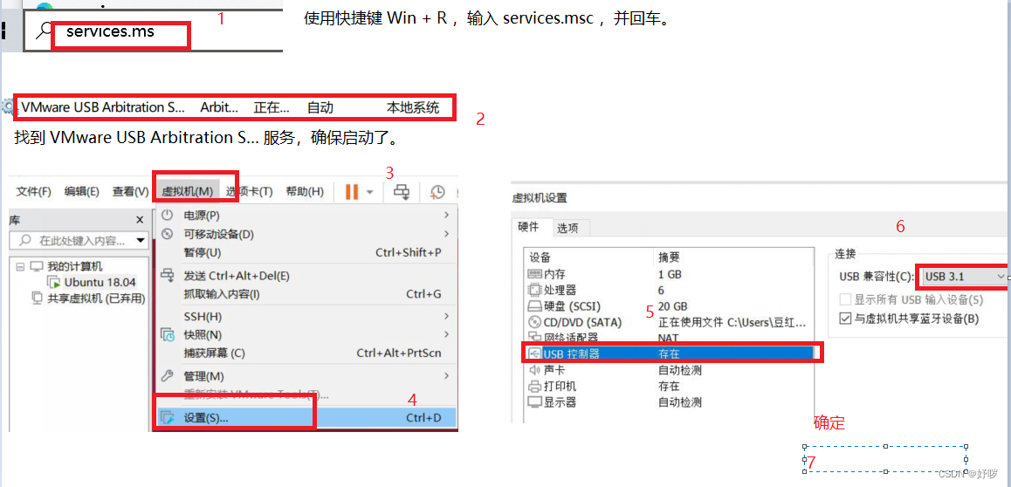Select the 内存 memory icon
Viewport: 1011px width, 487px height.
click(534, 274)
